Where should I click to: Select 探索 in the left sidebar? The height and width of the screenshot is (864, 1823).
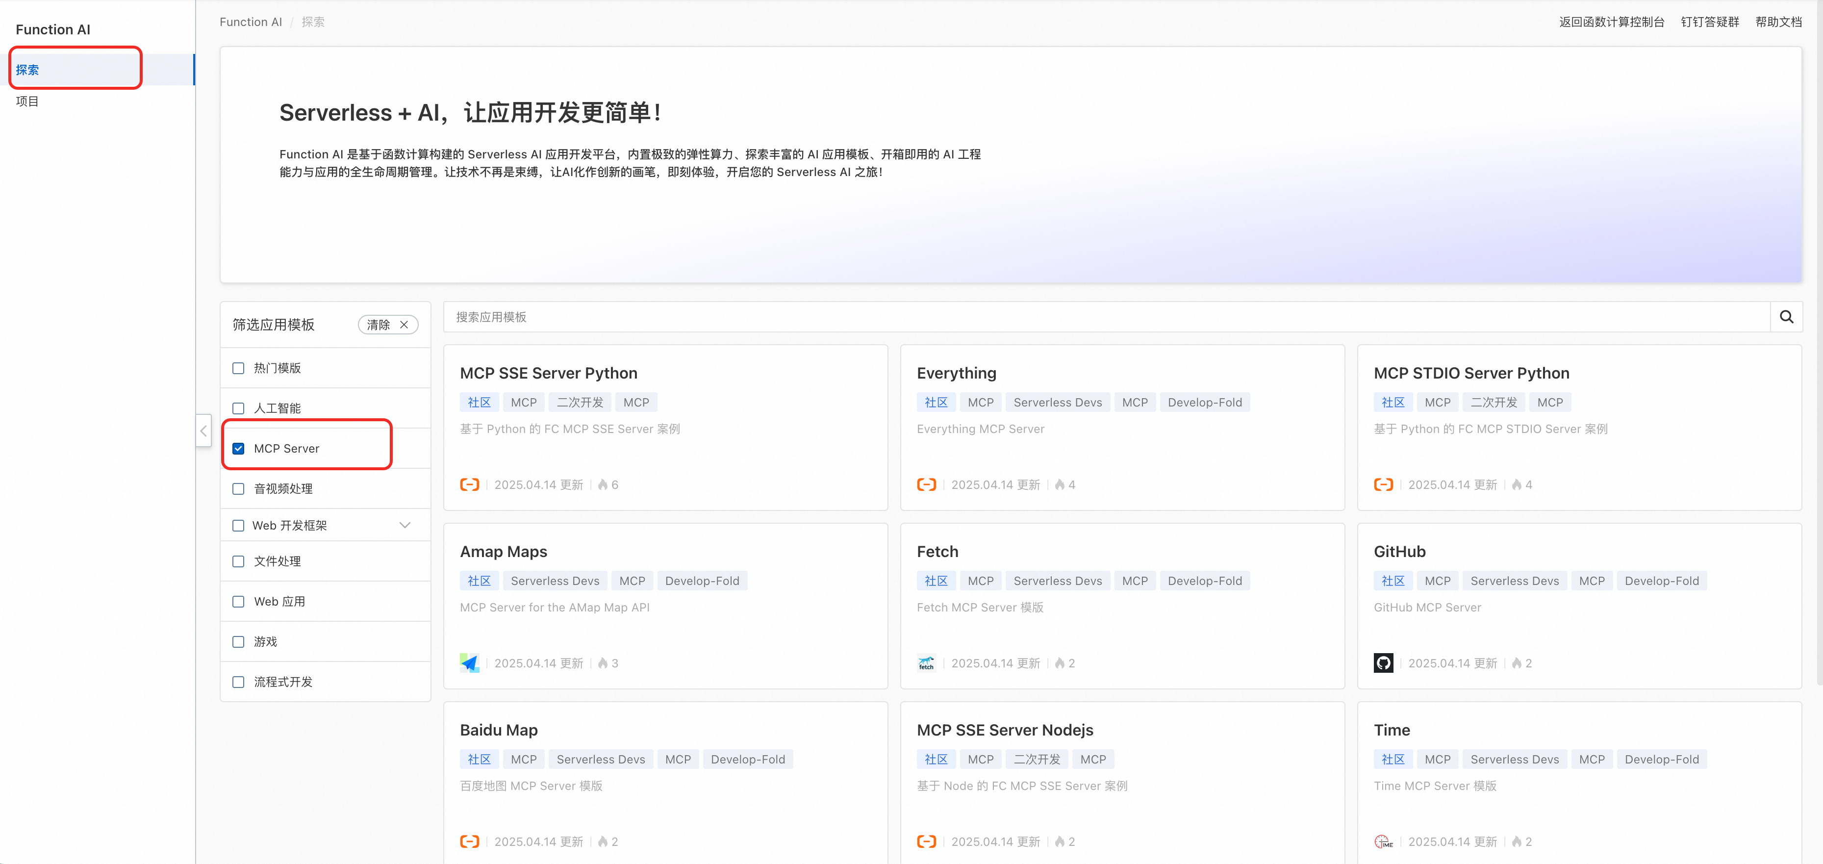[x=27, y=69]
